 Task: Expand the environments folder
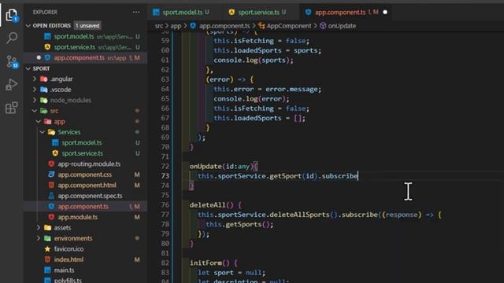[x=73, y=238]
